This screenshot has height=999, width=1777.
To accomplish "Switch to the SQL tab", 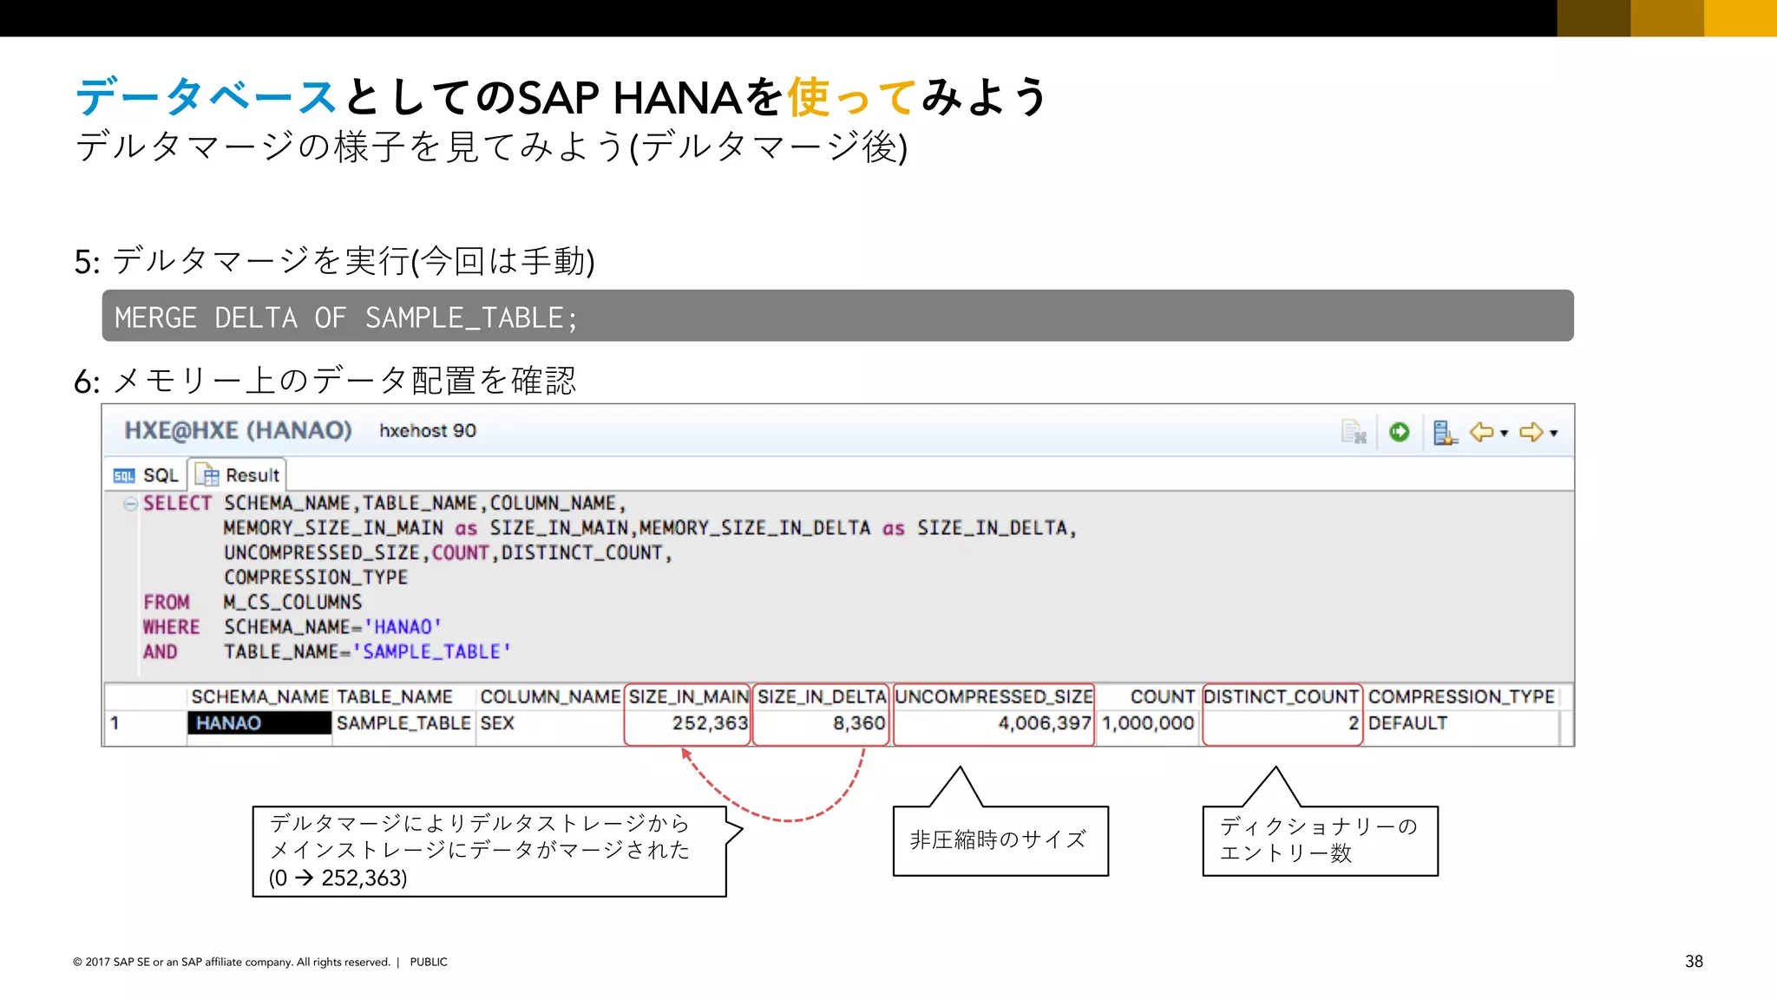I will pos(146,475).
